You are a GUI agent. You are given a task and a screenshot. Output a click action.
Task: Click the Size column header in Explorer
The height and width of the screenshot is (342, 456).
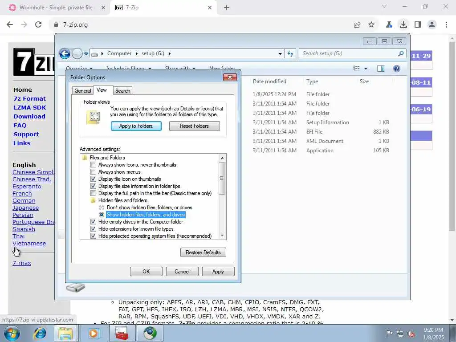(364, 81)
